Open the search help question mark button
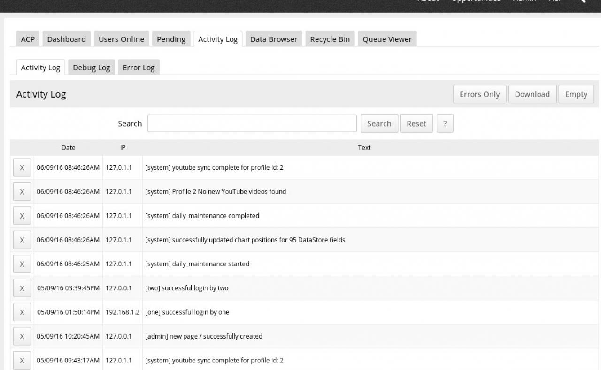Screen dimensions: 601x370 click(x=445, y=124)
